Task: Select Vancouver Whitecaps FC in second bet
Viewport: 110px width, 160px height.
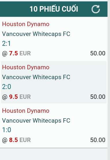Action: [36, 77]
